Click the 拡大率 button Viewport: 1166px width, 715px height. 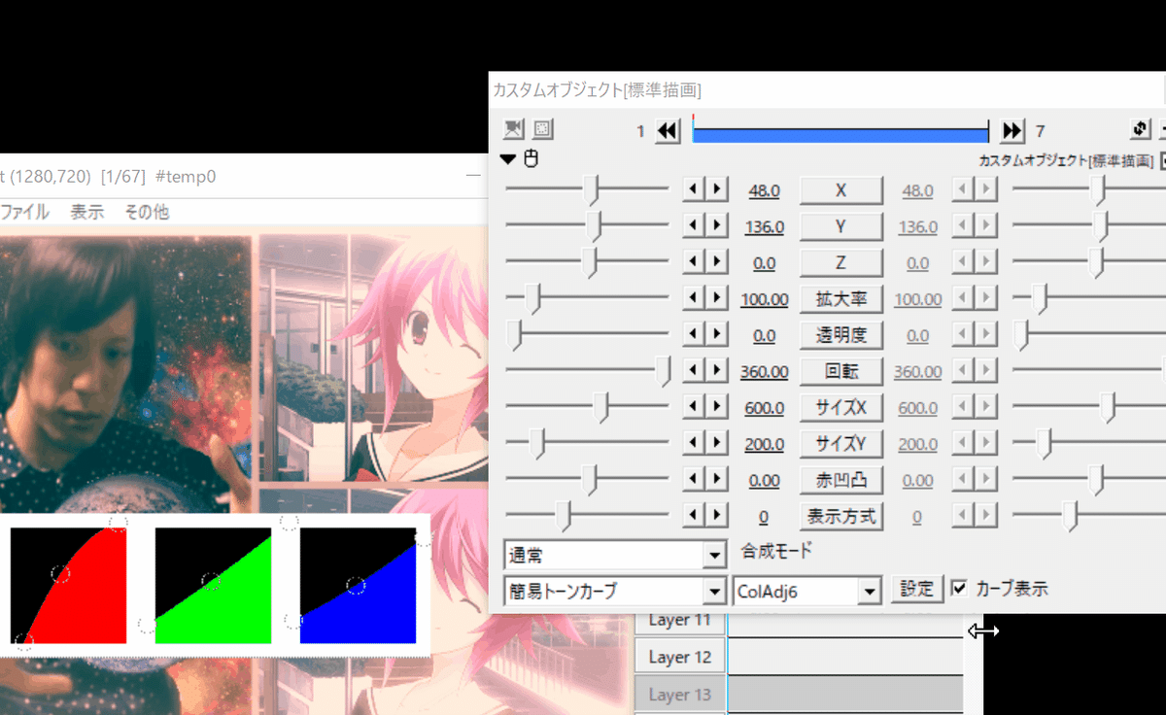840,298
